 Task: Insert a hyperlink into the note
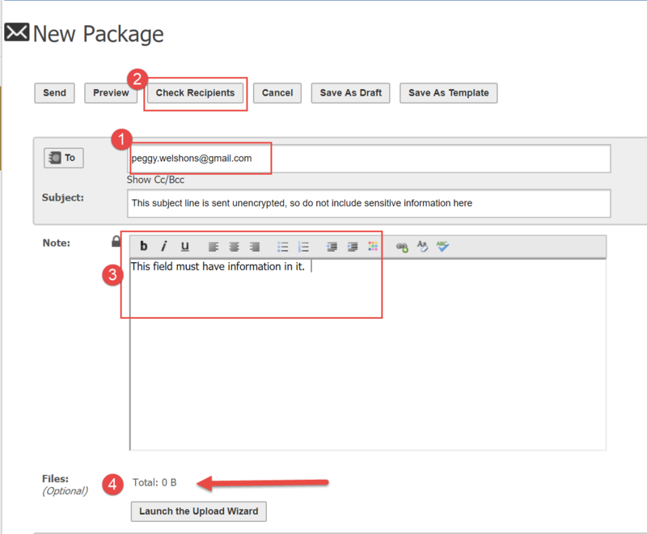(401, 246)
